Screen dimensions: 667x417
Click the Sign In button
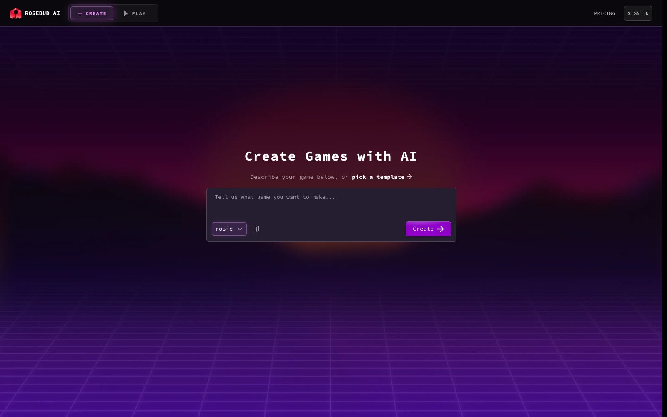(x=638, y=13)
